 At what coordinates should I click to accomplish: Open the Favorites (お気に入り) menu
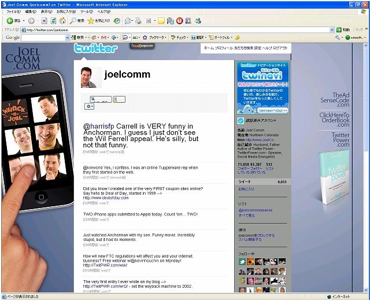66,12
